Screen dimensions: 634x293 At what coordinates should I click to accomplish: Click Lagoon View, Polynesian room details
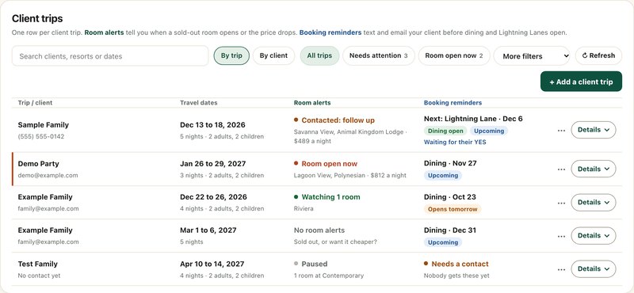(350, 175)
